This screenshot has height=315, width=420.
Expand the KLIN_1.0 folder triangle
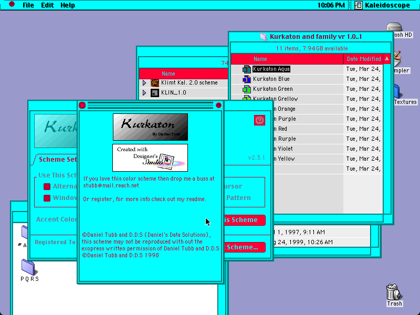tap(144, 93)
